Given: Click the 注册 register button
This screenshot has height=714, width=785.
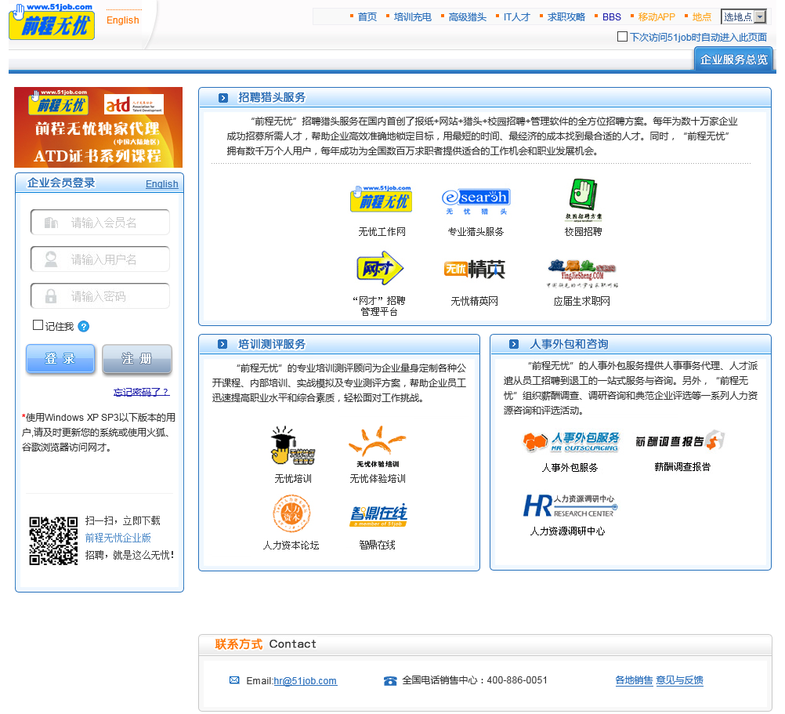Looking at the screenshot, I should [137, 358].
